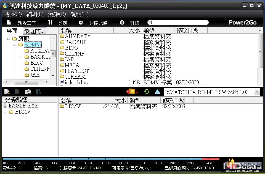Select the index.bdmv file name

pos(77,82)
